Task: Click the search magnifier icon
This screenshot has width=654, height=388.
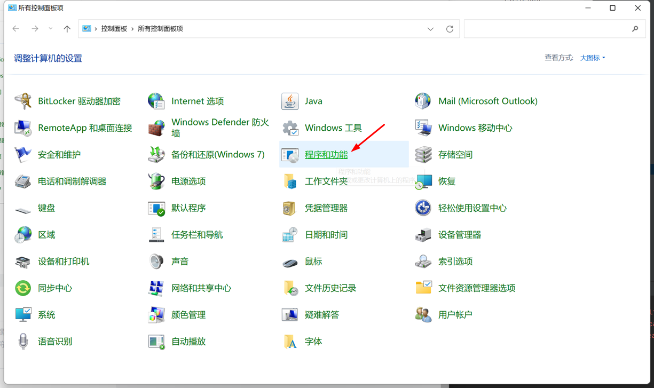Action: pos(635,29)
